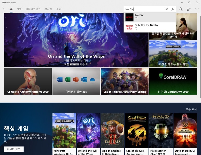
Task: Open the See more three-dots menu
Action: (x=197, y=9)
